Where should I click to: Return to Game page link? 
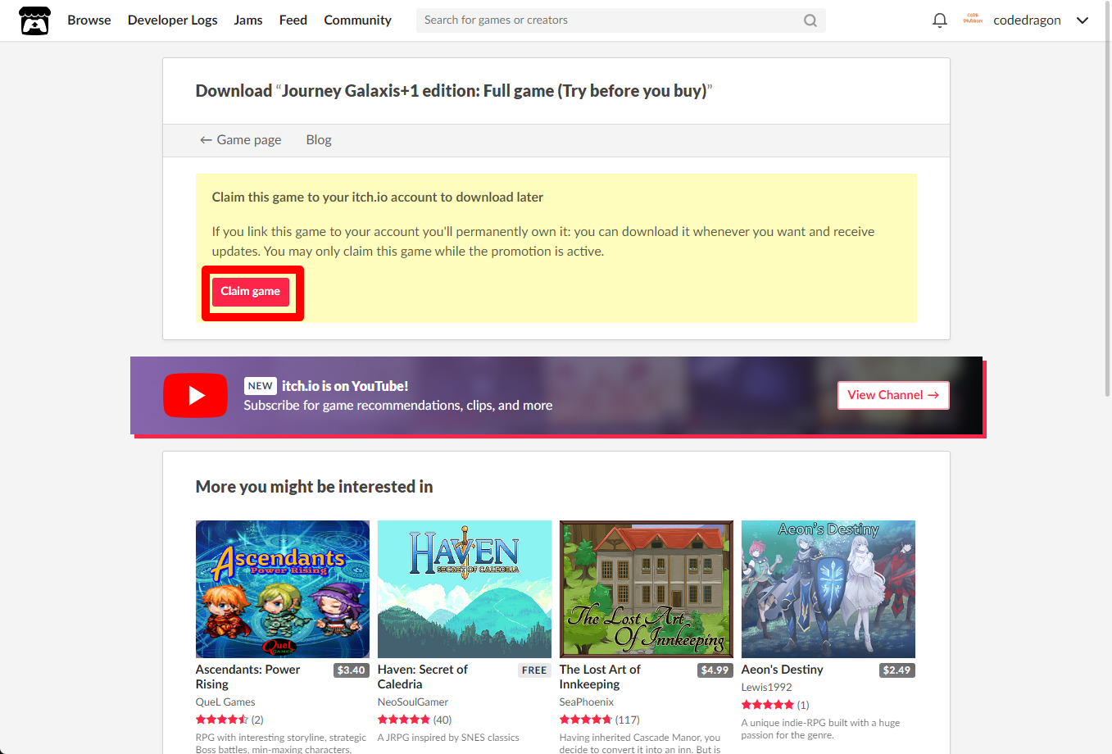coord(241,140)
